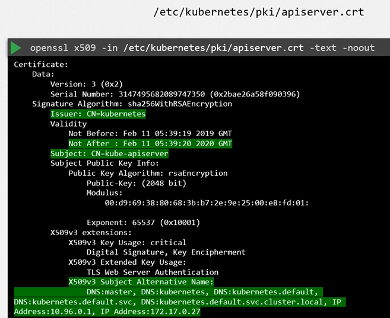Click the highlighted Subject: CN=kube-apiserver line
This screenshot has height=318, width=390.
[109, 153]
